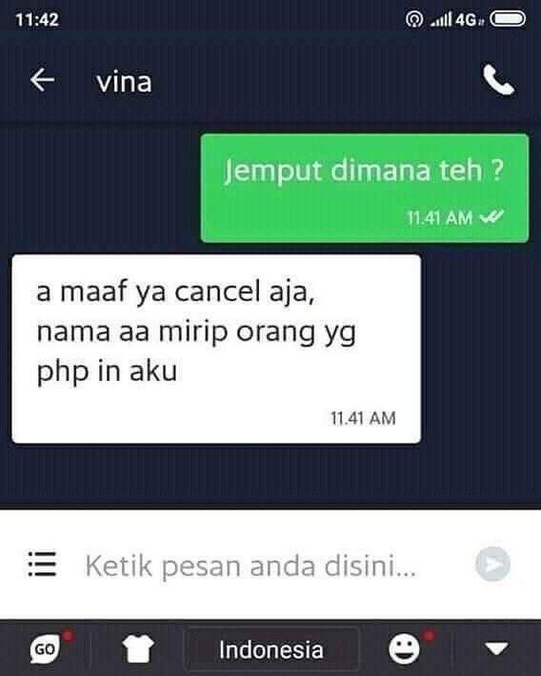This screenshot has height=676, width=541.
Task: Tap the contact name vina
Action: coord(124,82)
